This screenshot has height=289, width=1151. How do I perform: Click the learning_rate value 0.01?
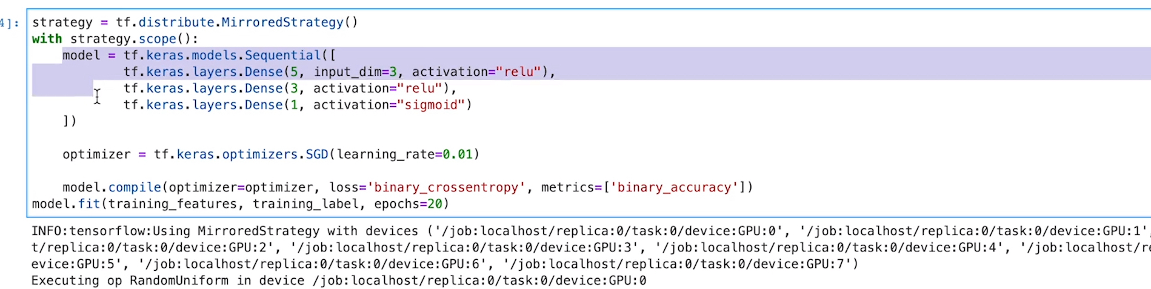[457, 154]
